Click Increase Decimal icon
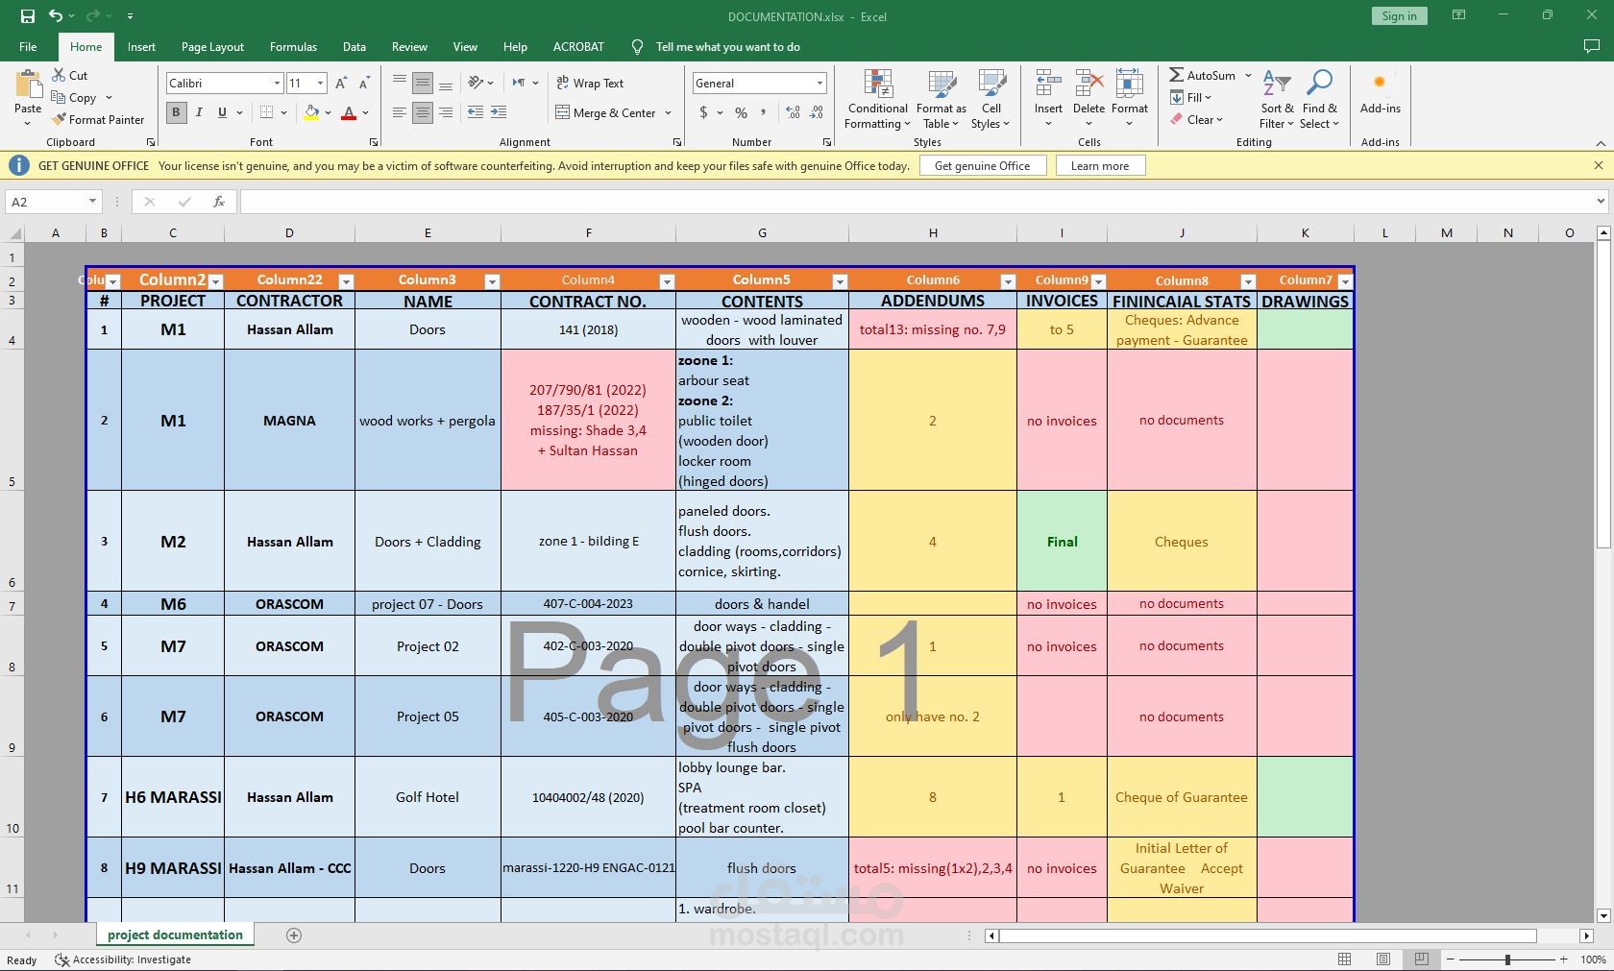Screen dimensions: 1614x971 point(793,112)
